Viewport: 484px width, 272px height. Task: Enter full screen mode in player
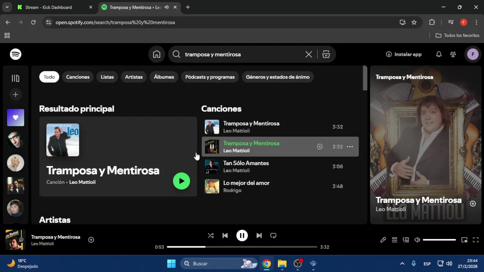click(x=476, y=240)
